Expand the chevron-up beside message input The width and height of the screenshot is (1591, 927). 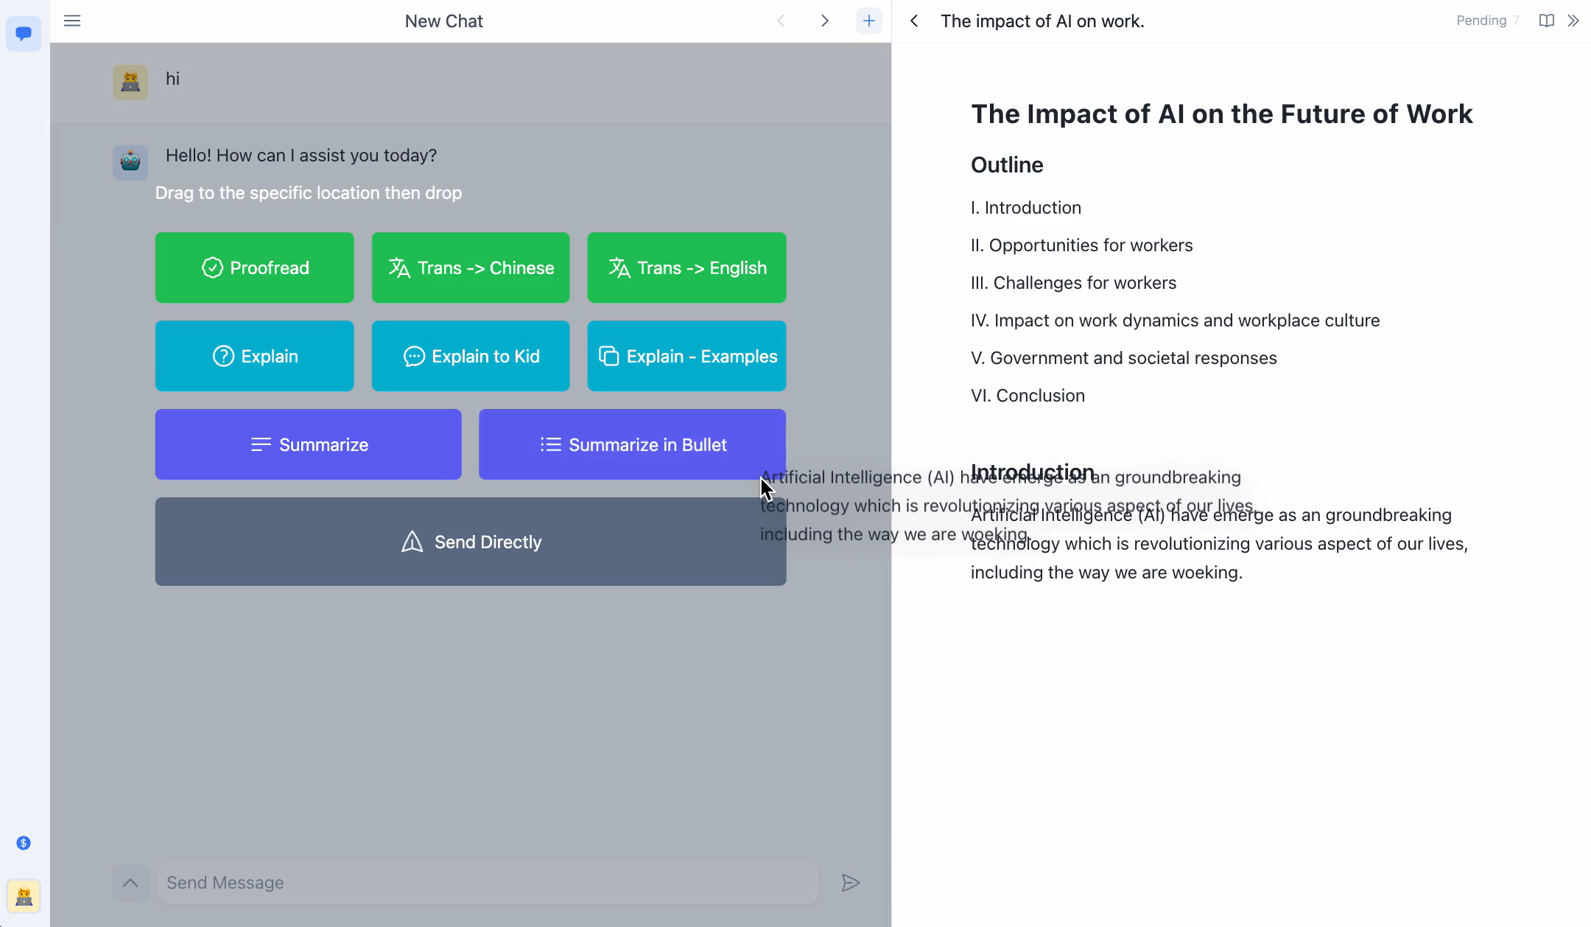tap(130, 883)
